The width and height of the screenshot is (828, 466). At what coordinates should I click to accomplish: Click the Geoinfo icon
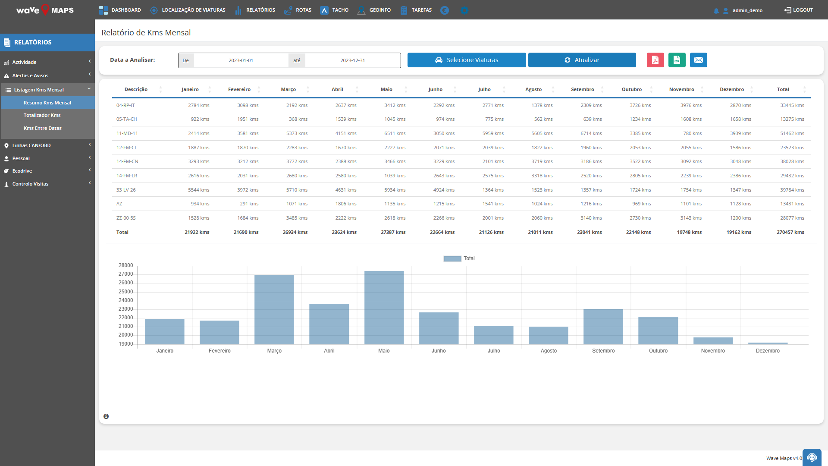[x=361, y=10]
